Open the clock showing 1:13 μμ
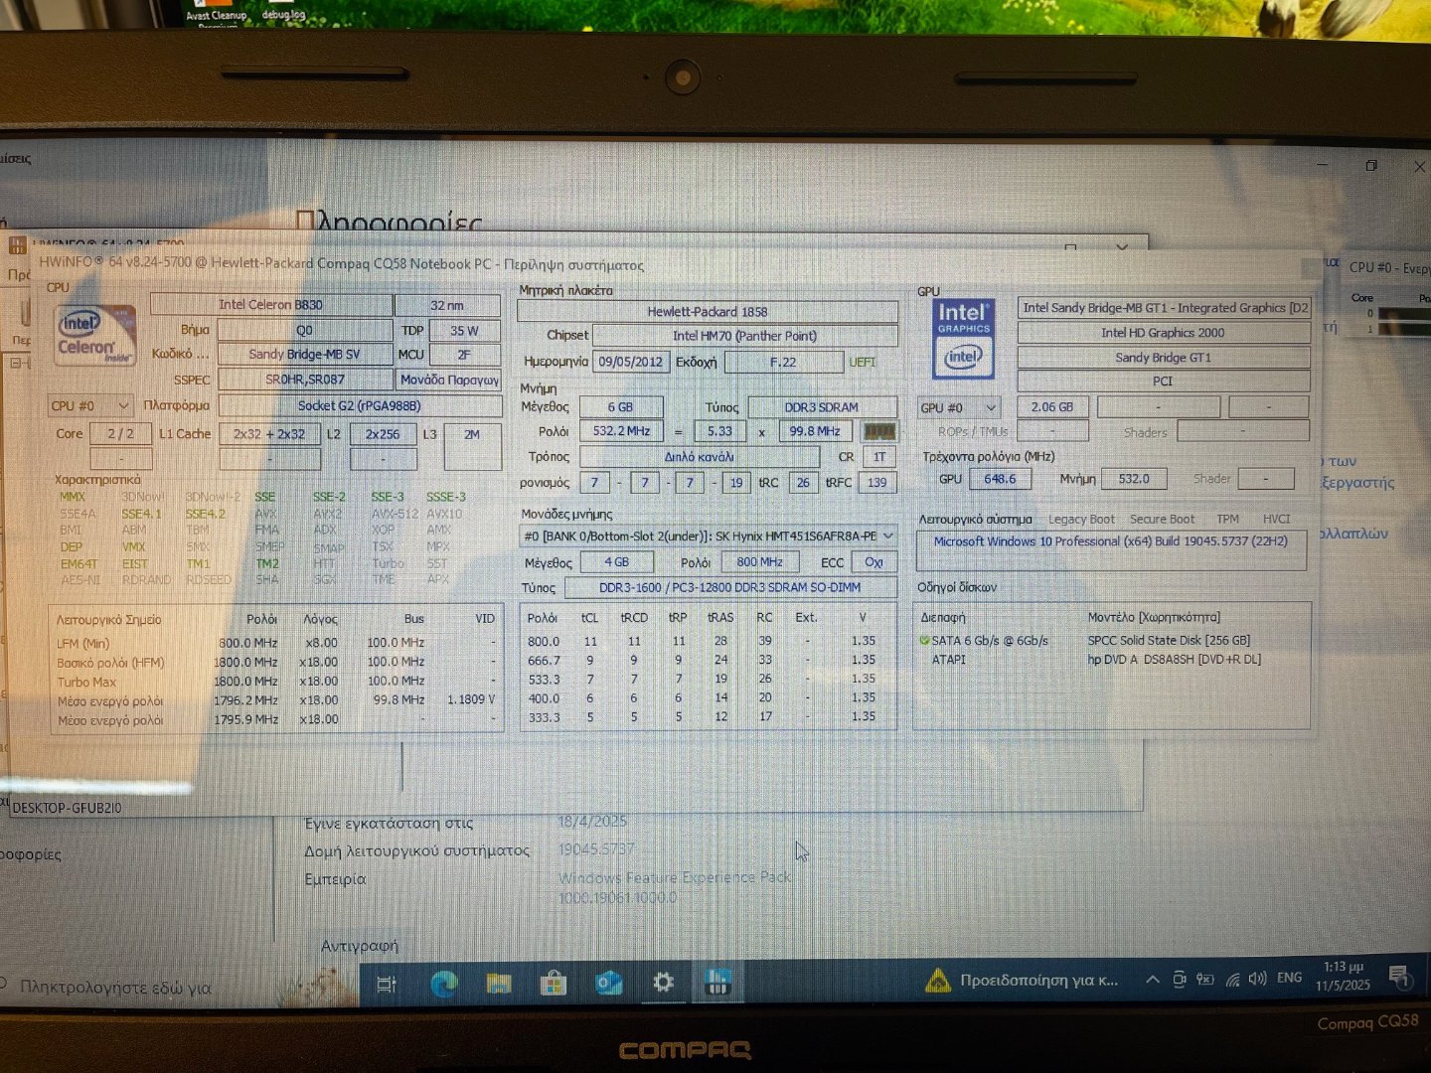Screen dimensions: 1431x1073 click(x=1343, y=976)
